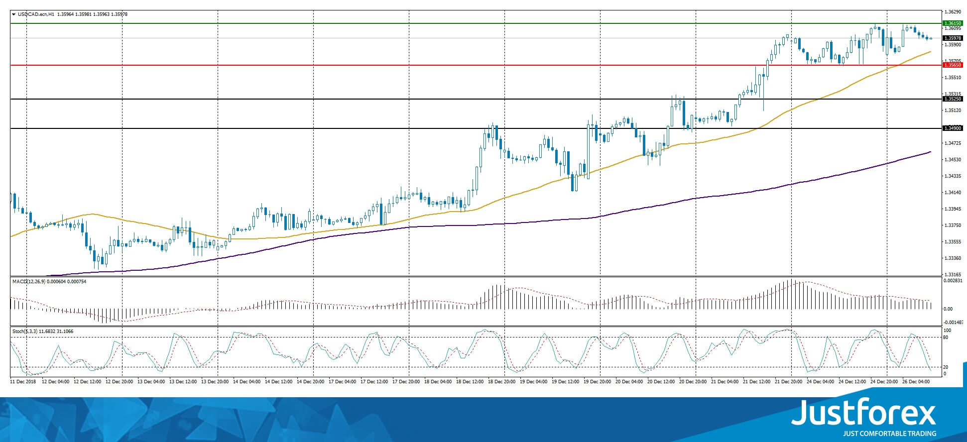Click the 13 Dec 20:00 time axis label
967x442 pixels.
pos(215,381)
